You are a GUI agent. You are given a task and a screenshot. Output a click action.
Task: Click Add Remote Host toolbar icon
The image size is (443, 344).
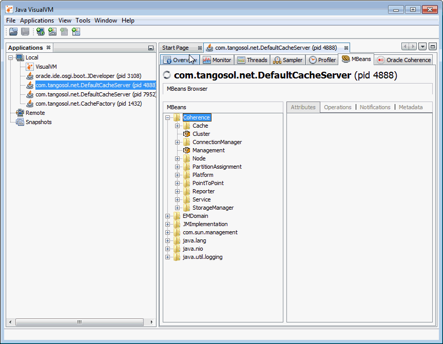tap(41, 32)
